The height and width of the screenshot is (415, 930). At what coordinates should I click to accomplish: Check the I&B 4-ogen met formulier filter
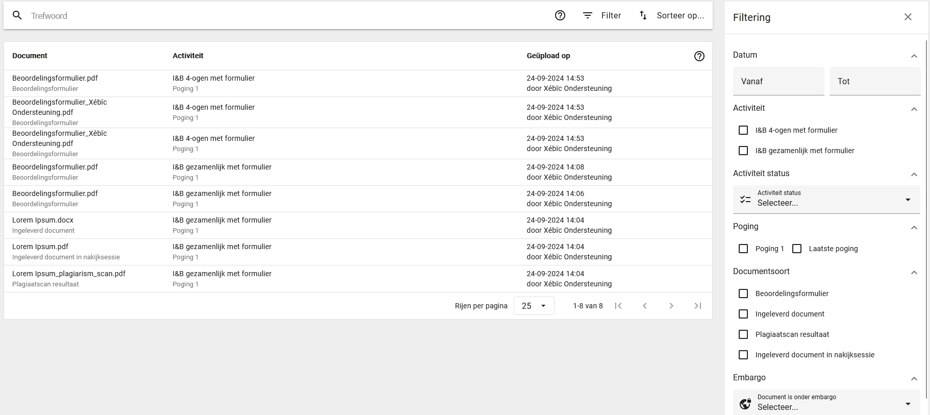[x=743, y=130]
